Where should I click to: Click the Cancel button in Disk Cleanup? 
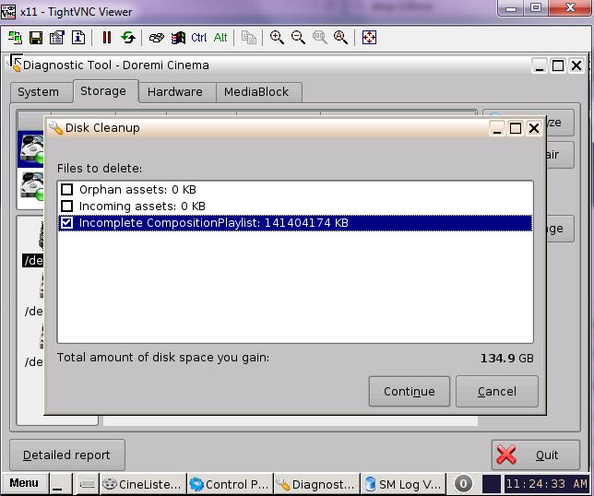[x=497, y=391]
